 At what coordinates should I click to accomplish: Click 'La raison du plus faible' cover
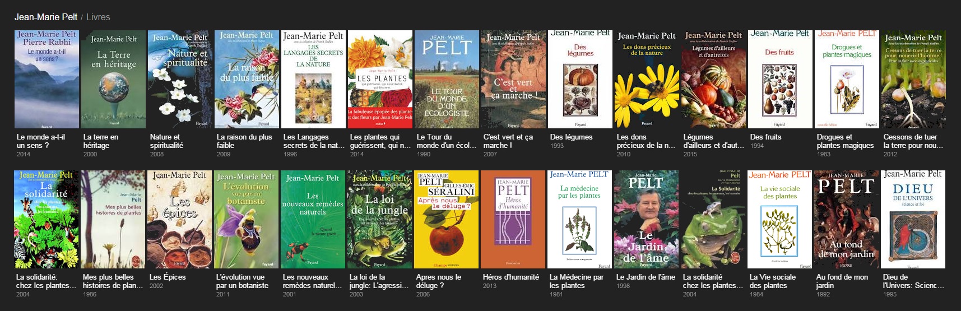coord(247,80)
